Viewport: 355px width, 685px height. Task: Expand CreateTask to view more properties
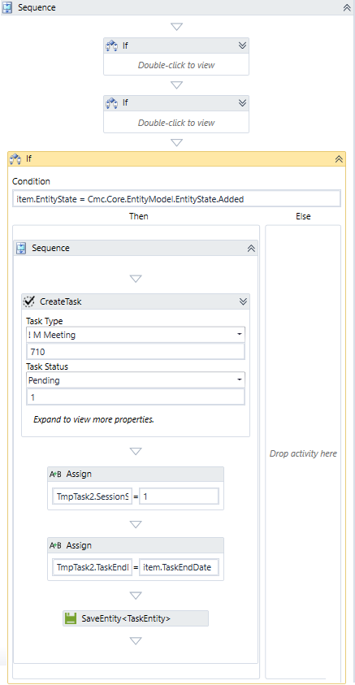243,301
